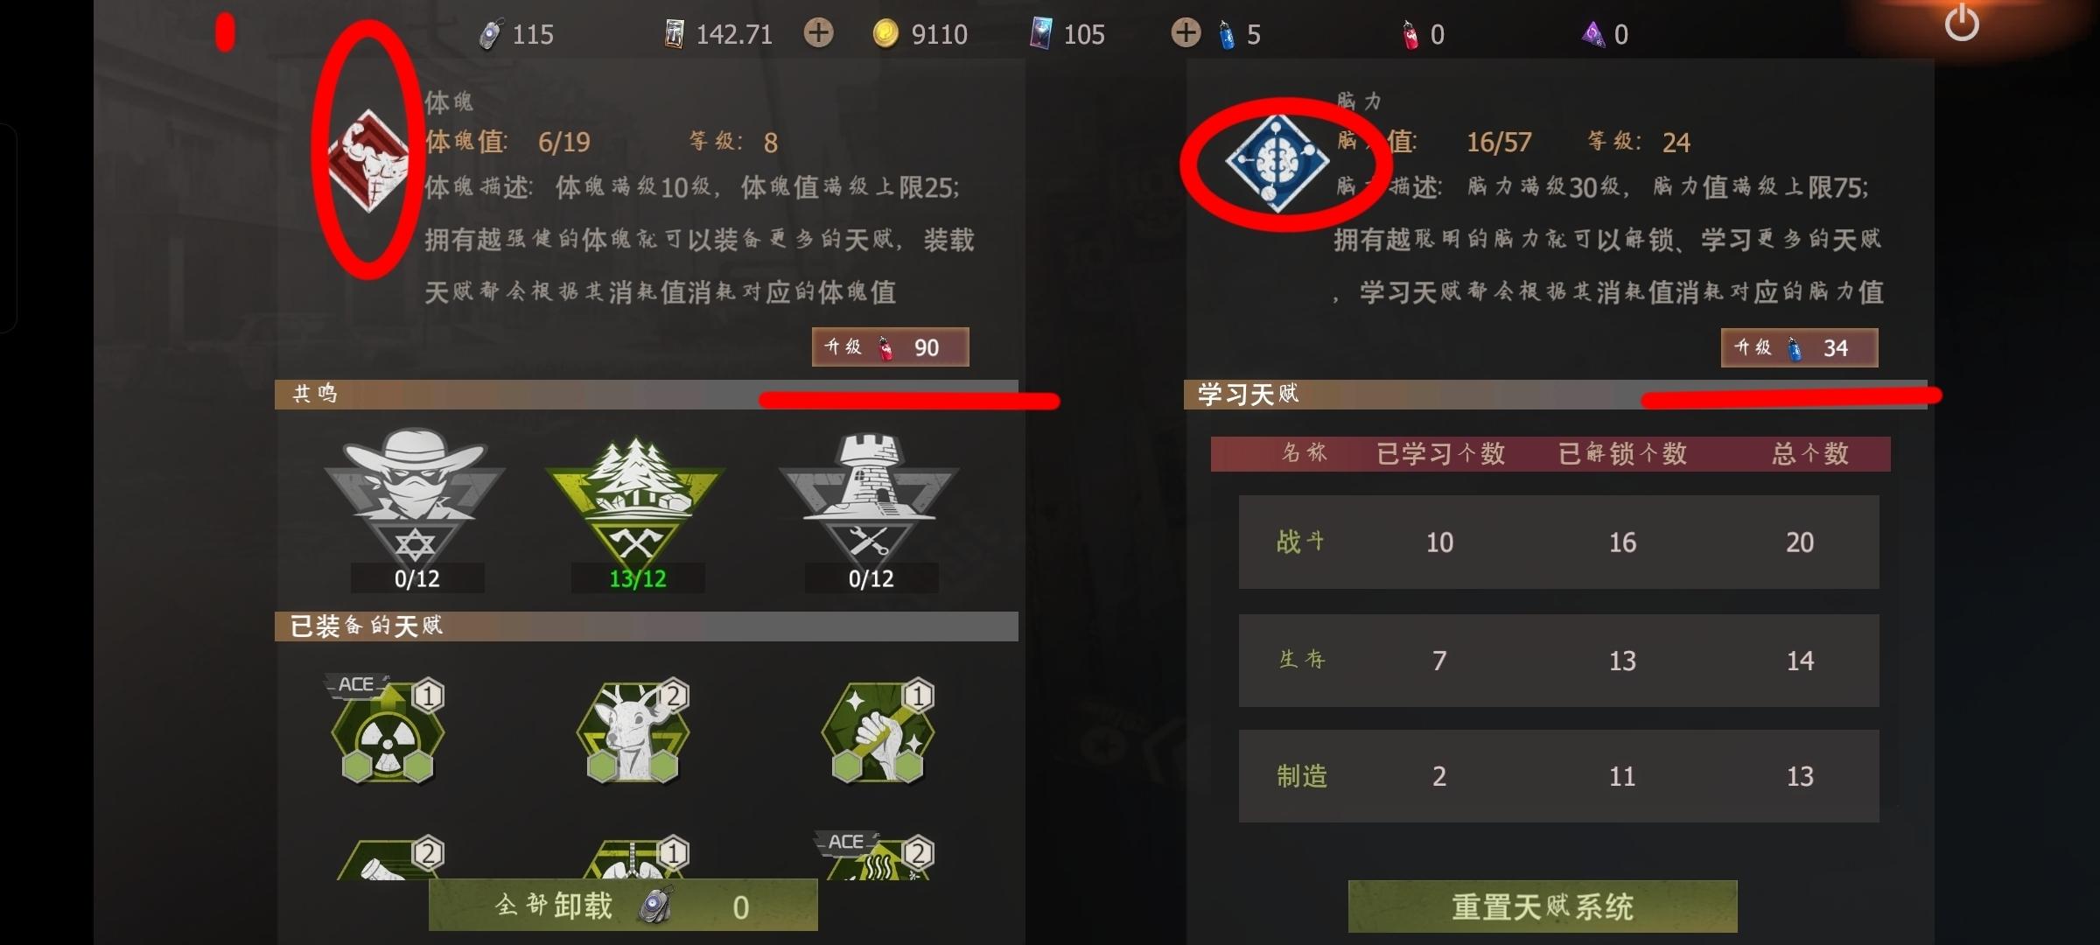Open the 制造 talent category row
The width and height of the screenshot is (2100, 945).
coord(1558,775)
